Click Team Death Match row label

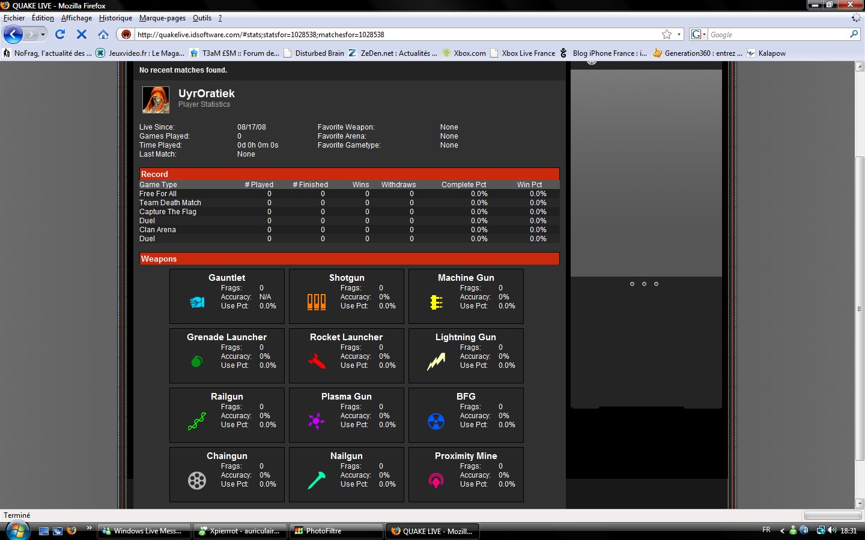pos(170,203)
